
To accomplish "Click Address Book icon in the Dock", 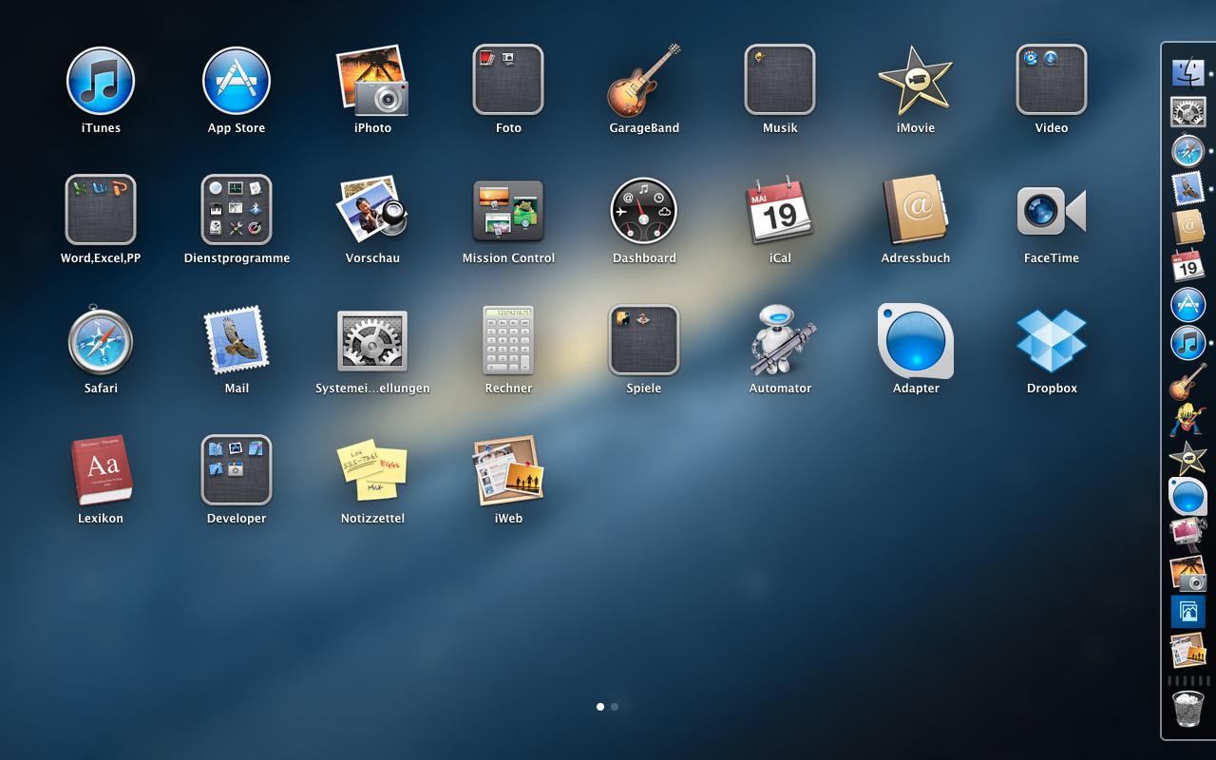I will pos(1187,228).
